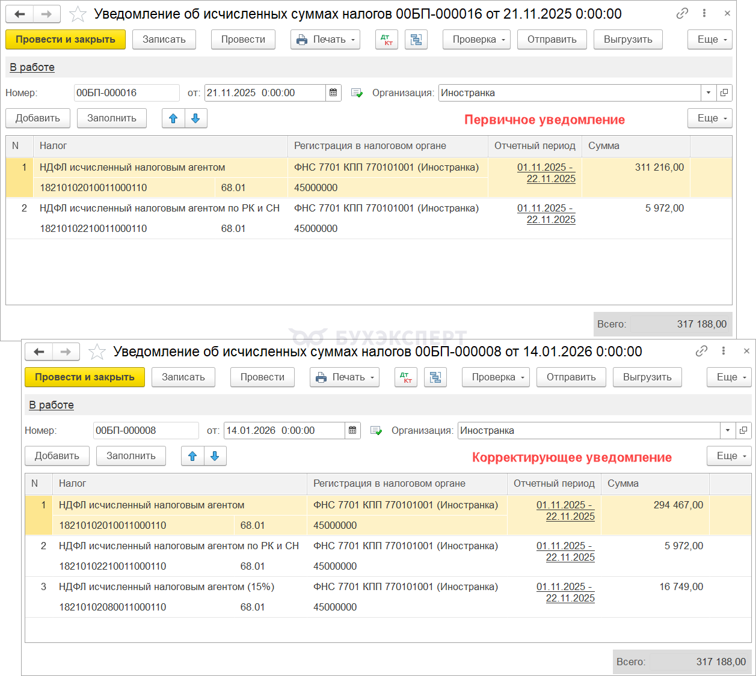Click the favorite star in the top window
This screenshot has height=676, width=756.
tap(78, 14)
